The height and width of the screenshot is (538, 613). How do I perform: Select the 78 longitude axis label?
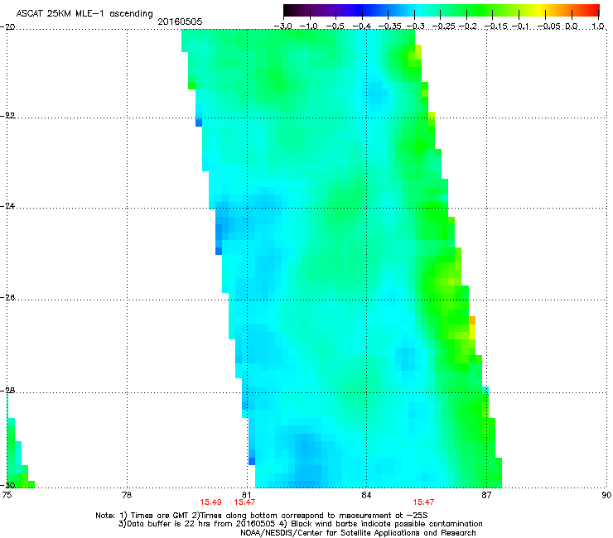tap(127, 495)
